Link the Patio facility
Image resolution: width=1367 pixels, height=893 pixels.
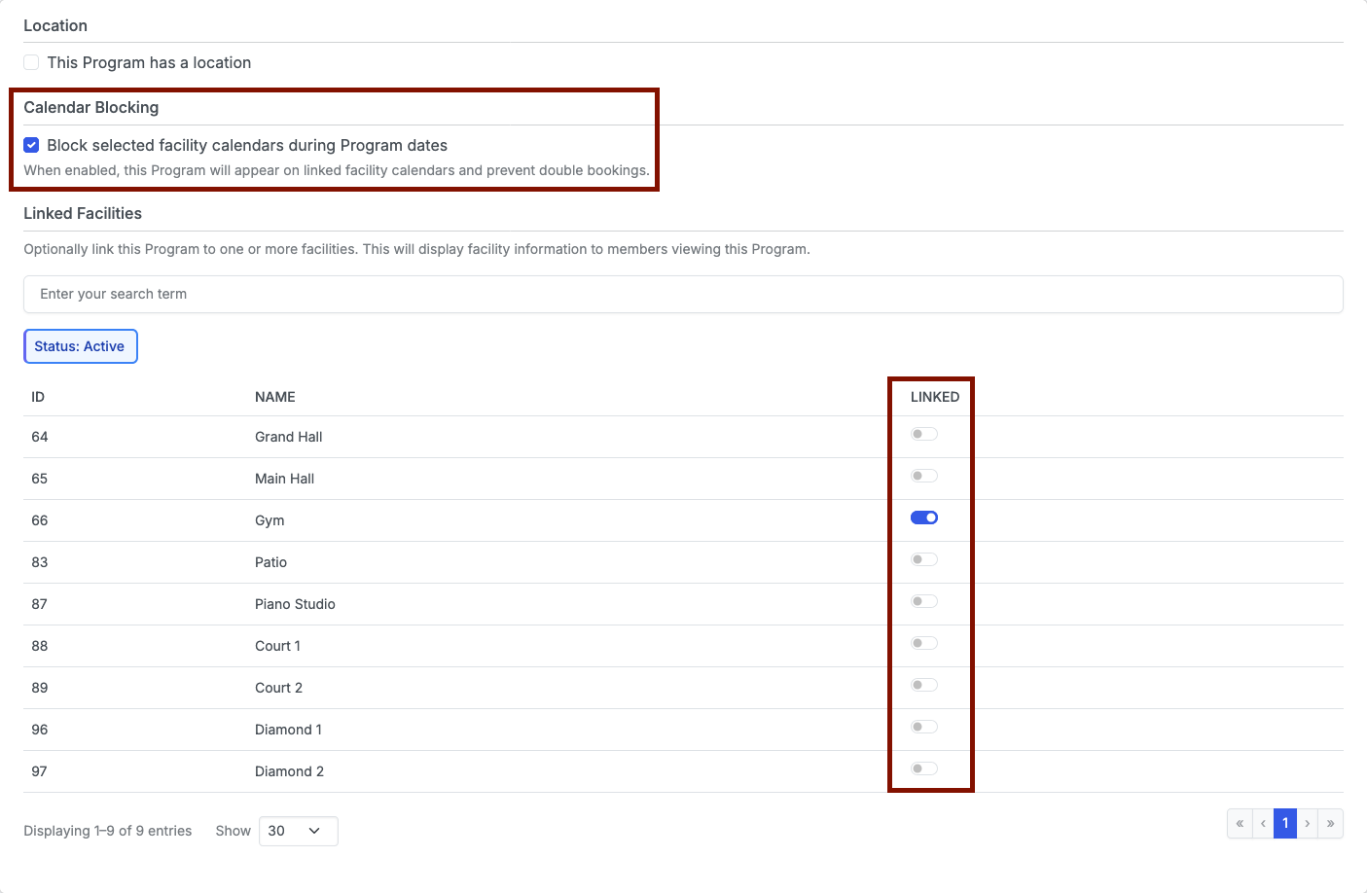click(924, 559)
